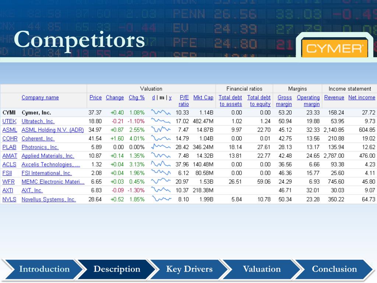Select the Competitors slide title
This screenshot has width=377, height=283.
pos(80,41)
